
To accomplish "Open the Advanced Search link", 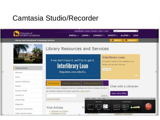I will click(x=53, y=99).
